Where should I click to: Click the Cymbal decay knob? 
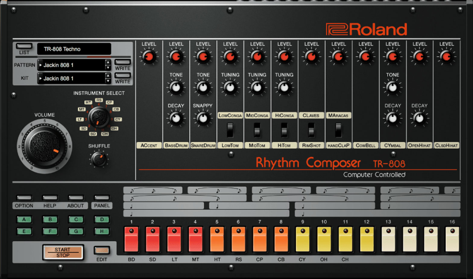[392, 118]
